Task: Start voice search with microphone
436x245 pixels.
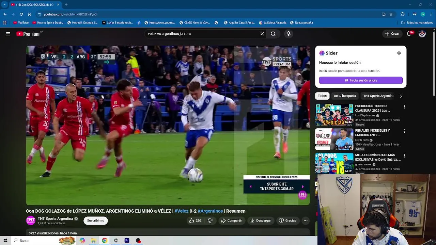Action: [x=289, y=34]
